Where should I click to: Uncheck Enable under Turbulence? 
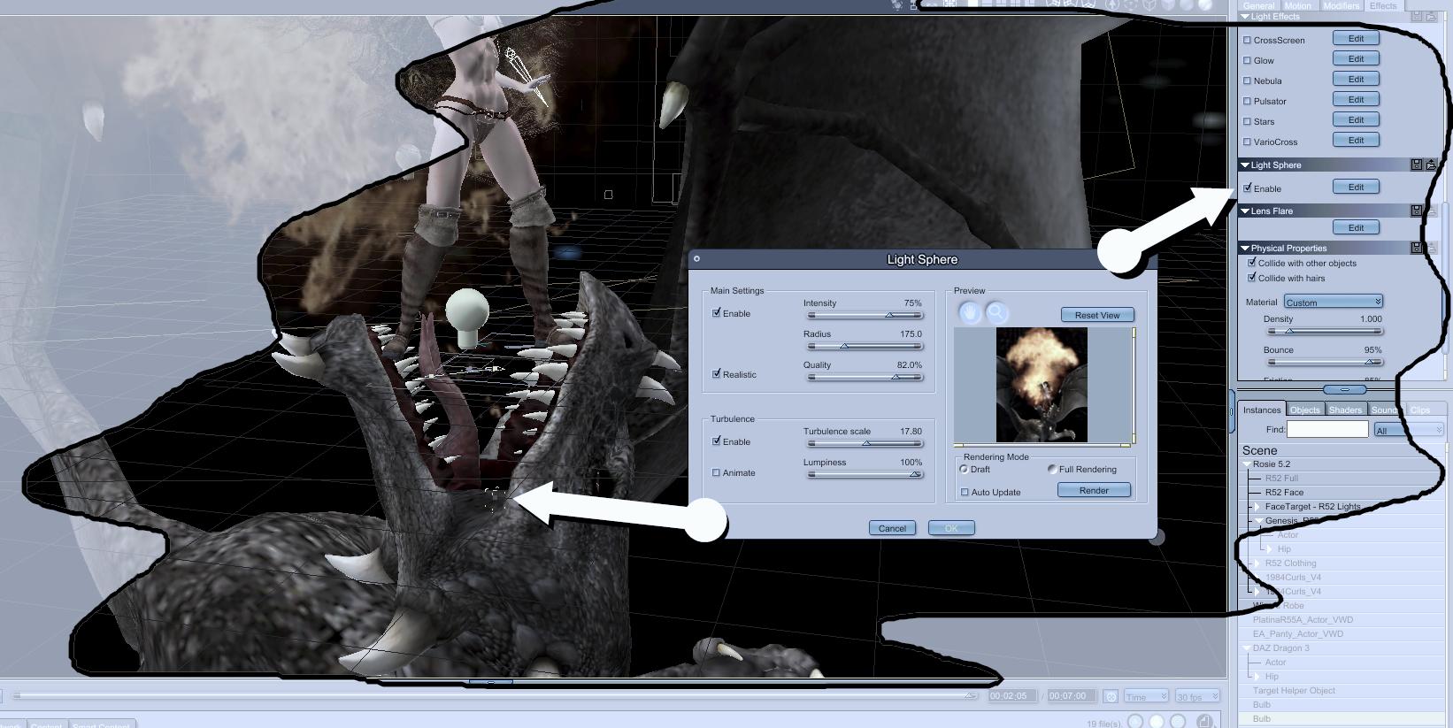[717, 441]
